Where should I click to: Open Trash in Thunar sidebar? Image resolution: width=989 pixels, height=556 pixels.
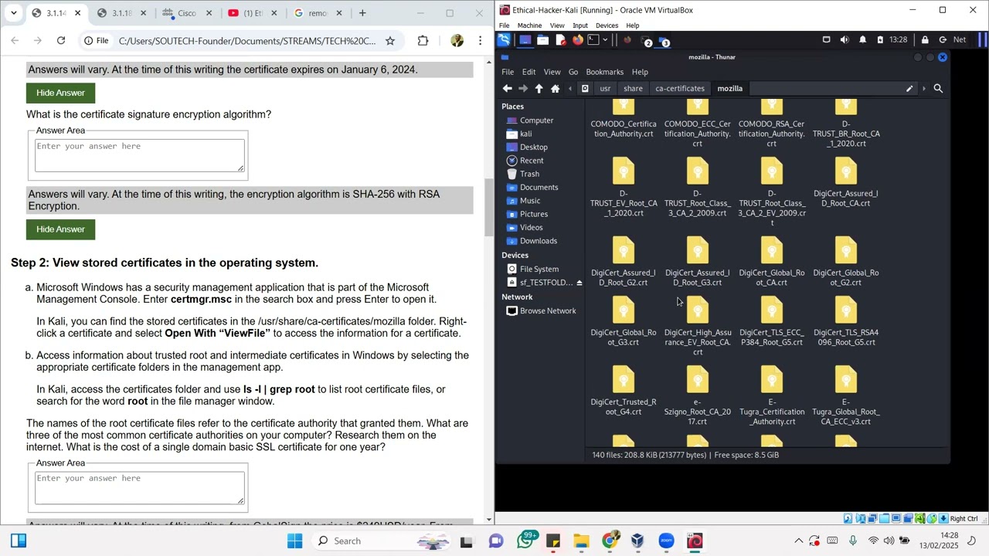[x=529, y=174]
